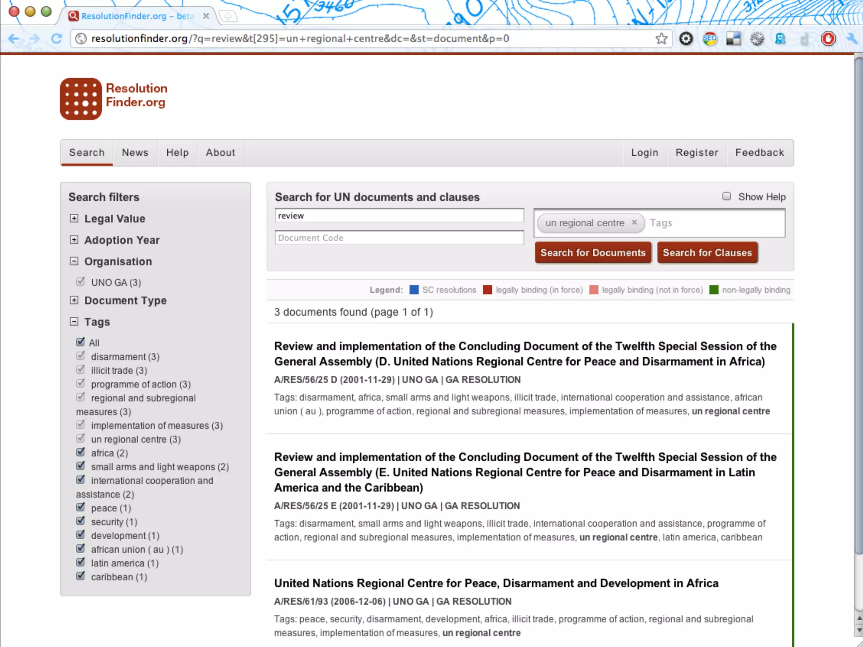Viewport: 863px width, 647px height.
Task: Reload the page with refresh icon
Action: pos(56,39)
